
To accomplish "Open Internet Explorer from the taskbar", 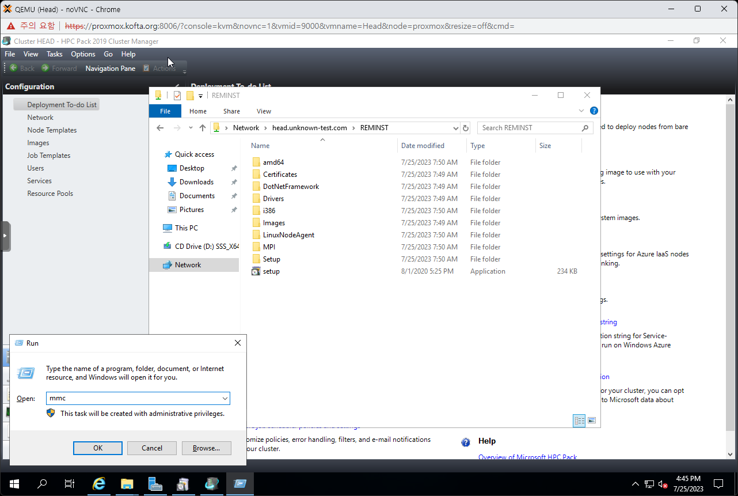I will 99,484.
